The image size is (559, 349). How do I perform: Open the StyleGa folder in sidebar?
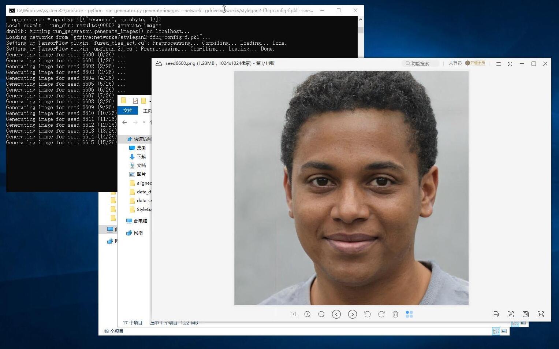(141, 209)
